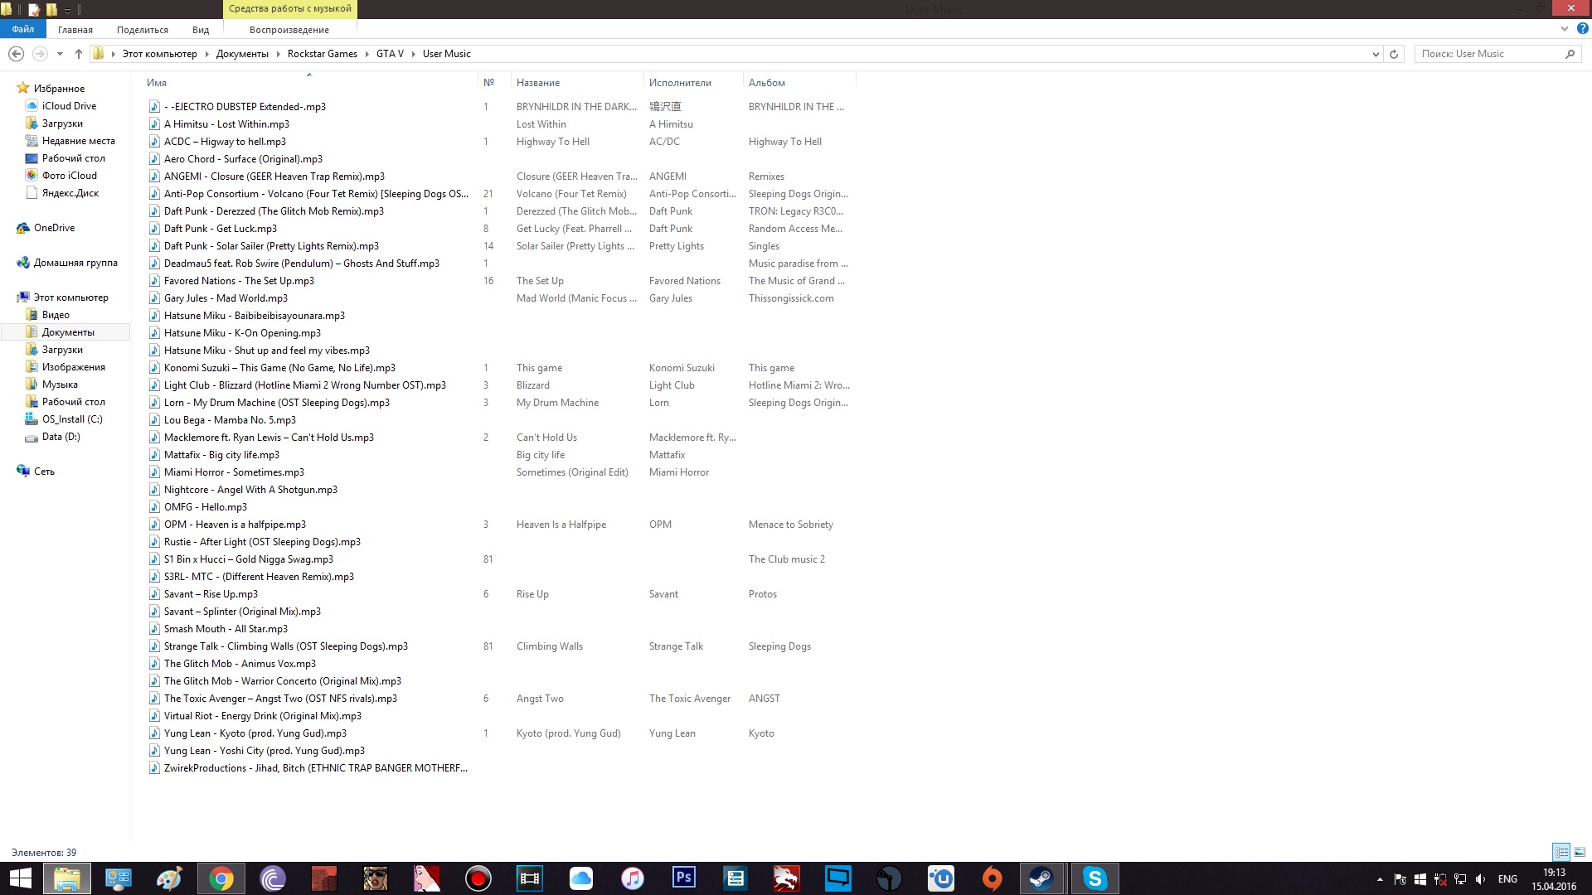Open the Windows Start menu
The width and height of the screenshot is (1592, 895).
pyautogui.click(x=20, y=878)
